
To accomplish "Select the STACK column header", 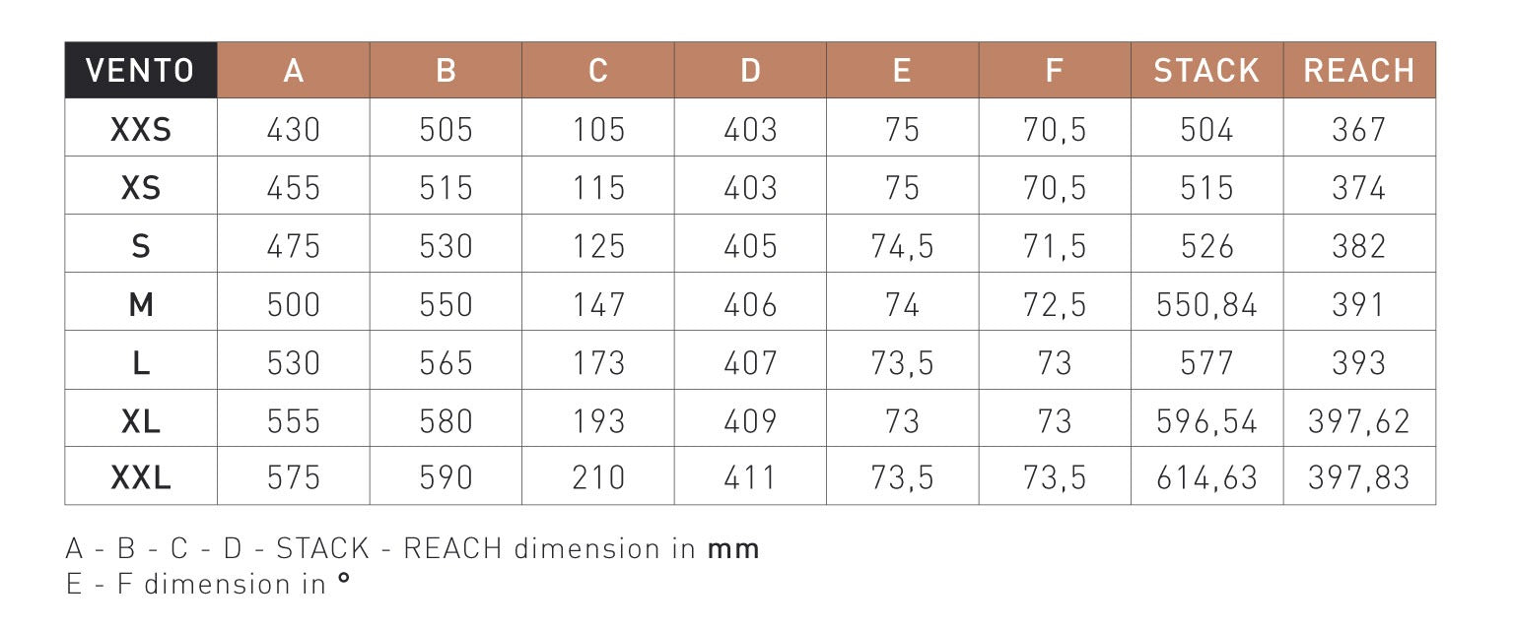I will pos(1206,70).
